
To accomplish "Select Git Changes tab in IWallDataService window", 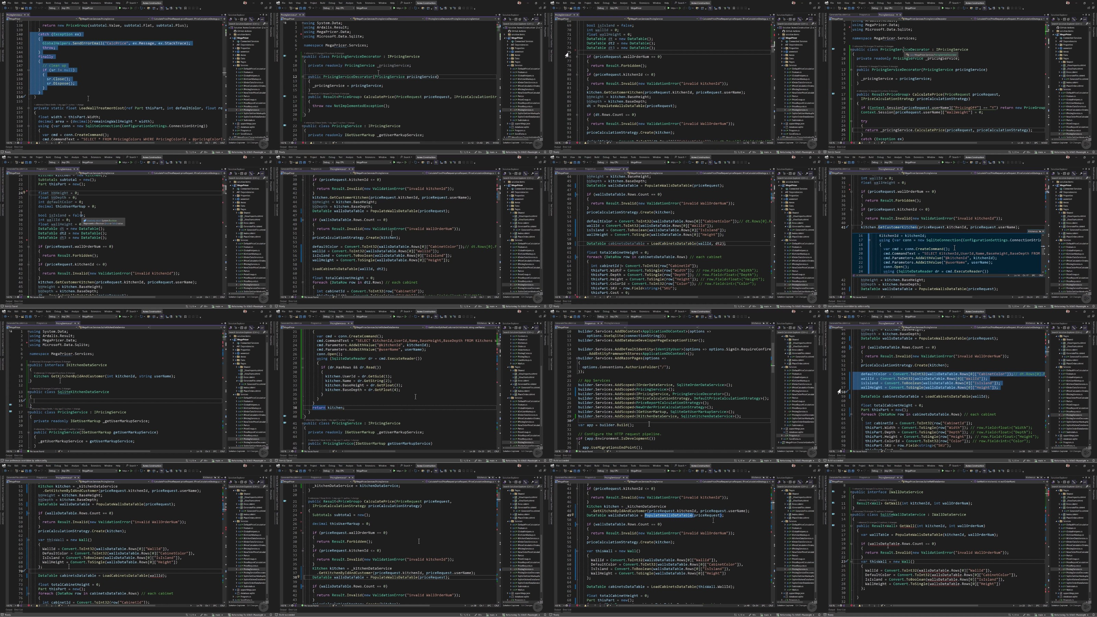I will (x=1076, y=605).
